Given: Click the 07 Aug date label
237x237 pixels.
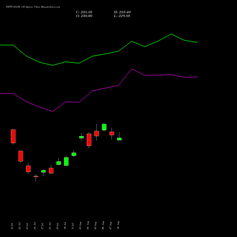Looking at the screenshot, I should tap(110, 226).
